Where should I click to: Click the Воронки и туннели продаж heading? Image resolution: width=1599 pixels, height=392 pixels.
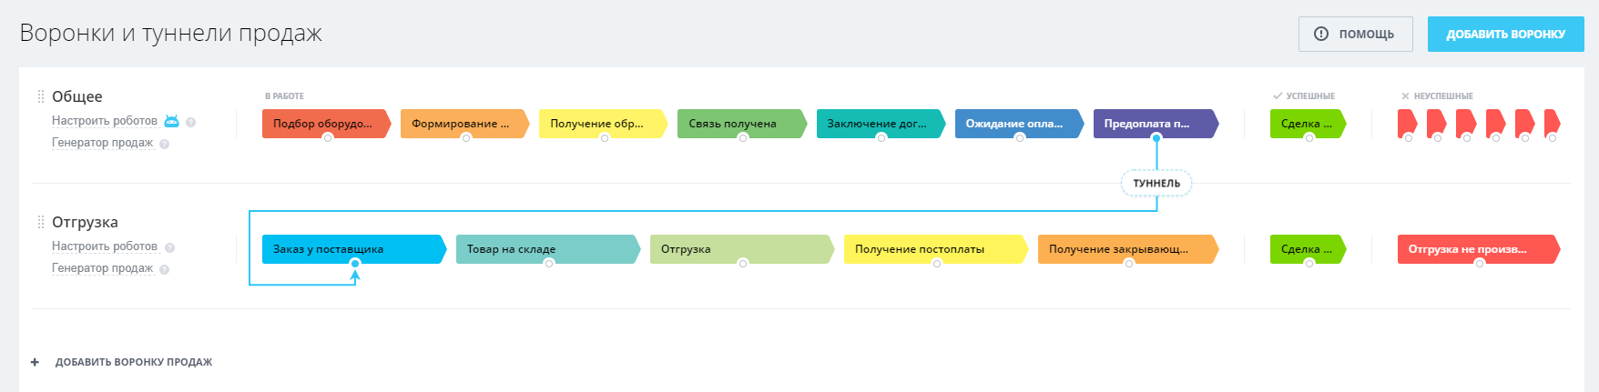pos(171,34)
